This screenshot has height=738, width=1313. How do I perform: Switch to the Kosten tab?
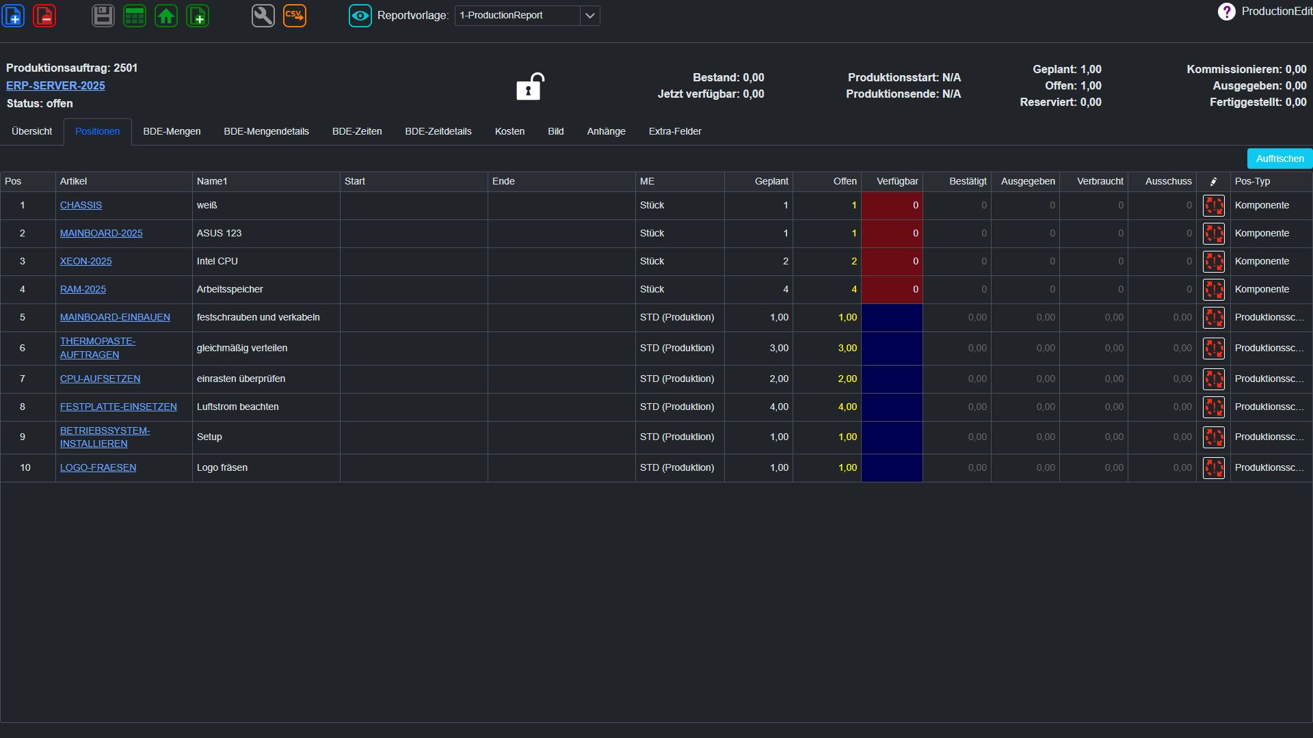tap(509, 131)
